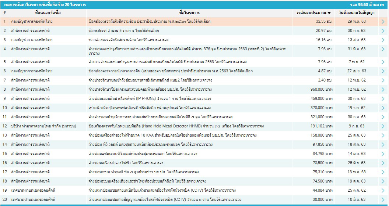Open the chevron for the viswall repair row

(x=383, y=172)
